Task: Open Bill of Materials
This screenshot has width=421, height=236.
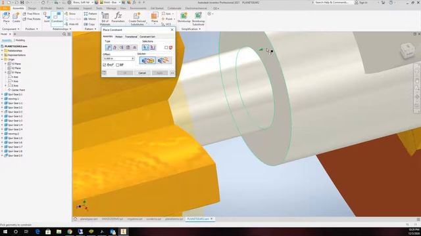Action: tap(105, 19)
